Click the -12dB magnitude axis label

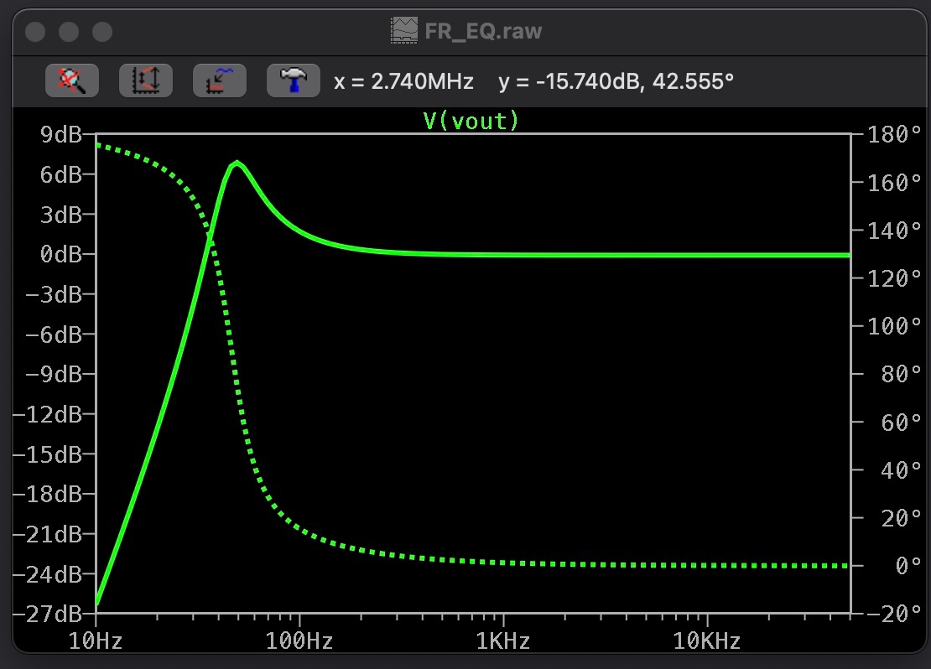[47, 414]
